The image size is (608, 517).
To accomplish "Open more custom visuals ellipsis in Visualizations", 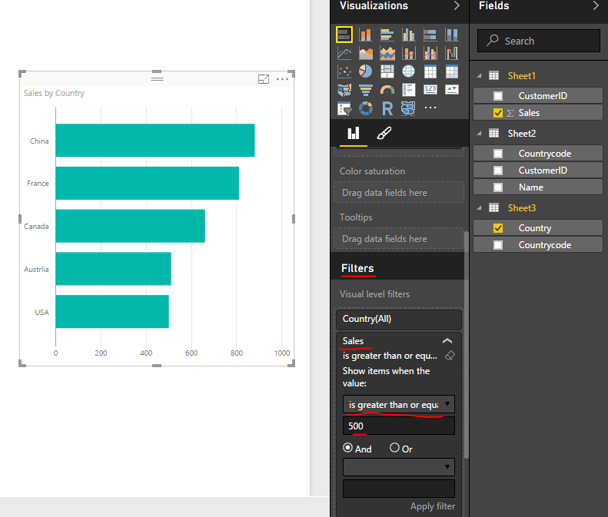I will [x=430, y=108].
